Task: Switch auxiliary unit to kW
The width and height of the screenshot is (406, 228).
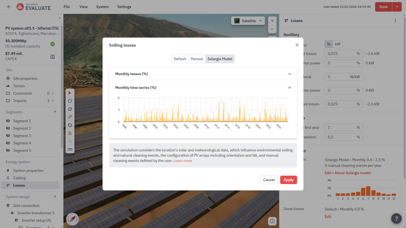Action: tap(338, 44)
